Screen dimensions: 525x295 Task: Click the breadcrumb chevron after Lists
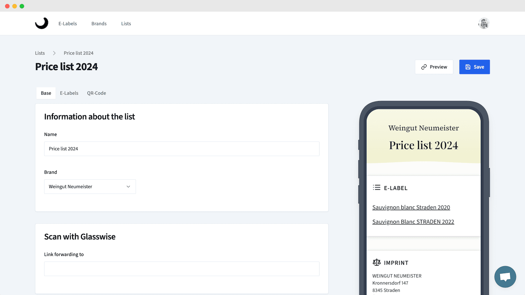54,53
